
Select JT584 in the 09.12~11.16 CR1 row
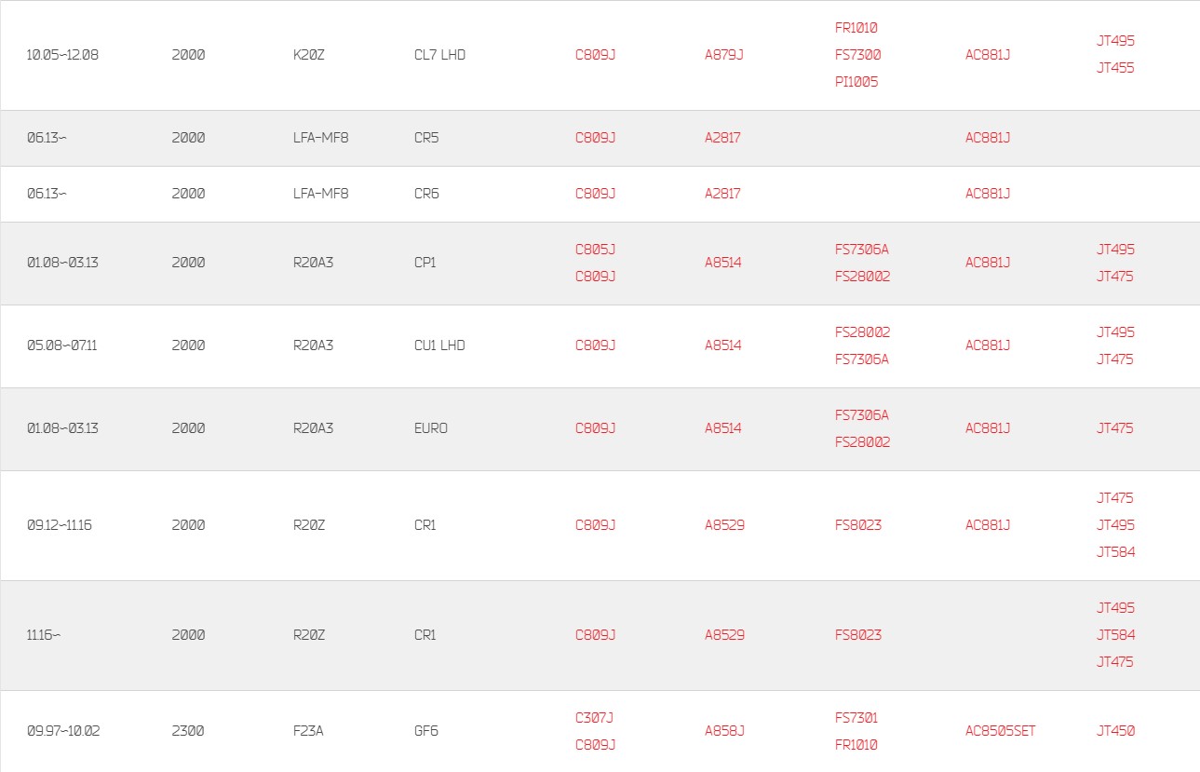pyautogui.click(x=1115, y=552)
